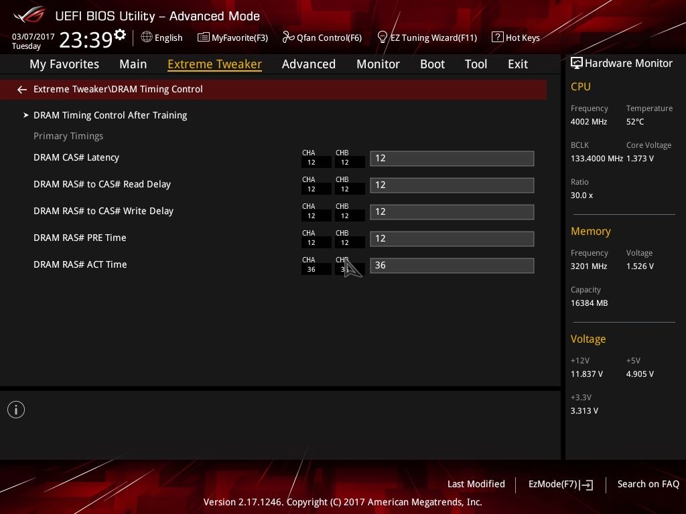Click the Hardware Monitor panel icon
Image resolution: width=686 pixels, height=514 pixels.
577,63
